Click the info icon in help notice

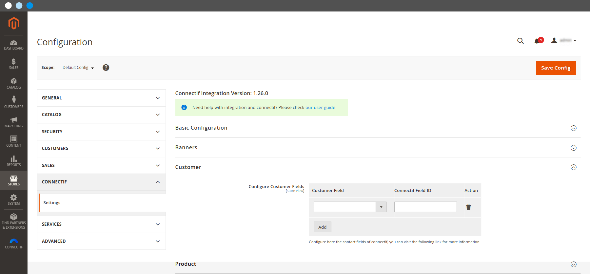[184, 107]
